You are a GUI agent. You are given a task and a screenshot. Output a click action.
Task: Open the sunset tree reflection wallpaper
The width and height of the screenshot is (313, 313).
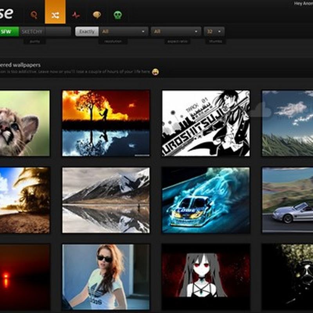[x=106, y=123]
